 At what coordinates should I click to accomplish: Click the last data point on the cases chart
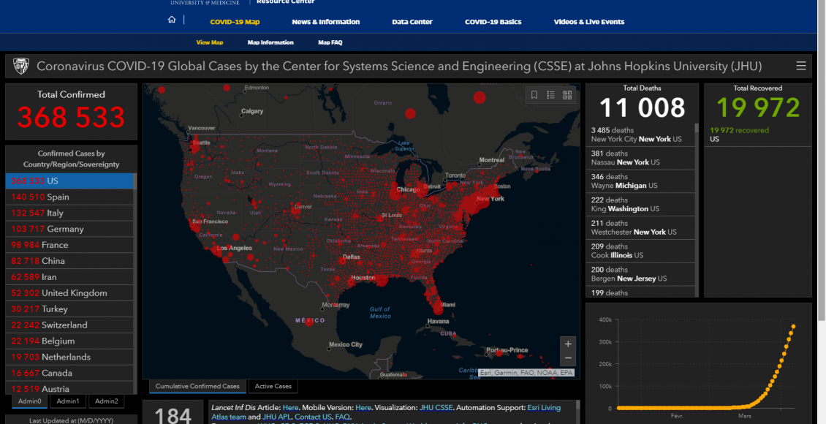[x=793, y=327]
